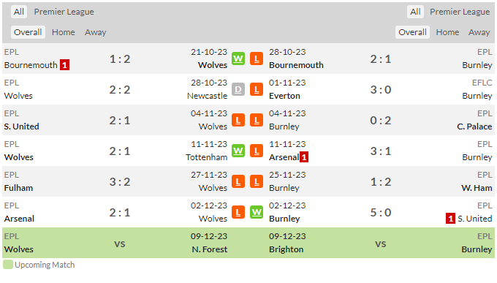The height and width of the screenshot is (283, 497).
Task: Switch right table to Away matches
Action: click(479, 32)
